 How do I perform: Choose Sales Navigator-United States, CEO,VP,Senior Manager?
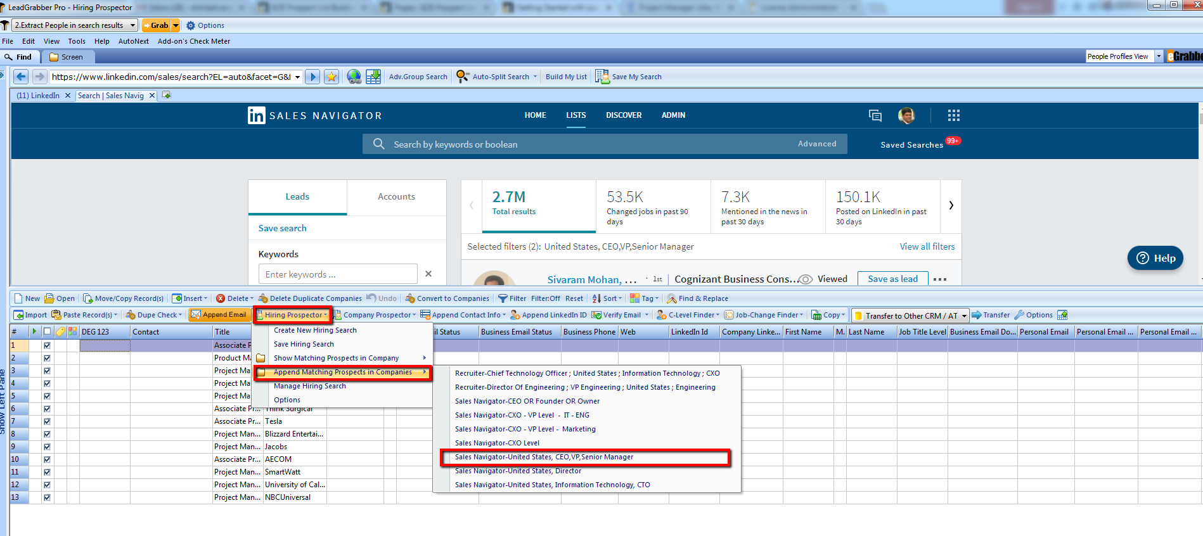pos(544,457)
